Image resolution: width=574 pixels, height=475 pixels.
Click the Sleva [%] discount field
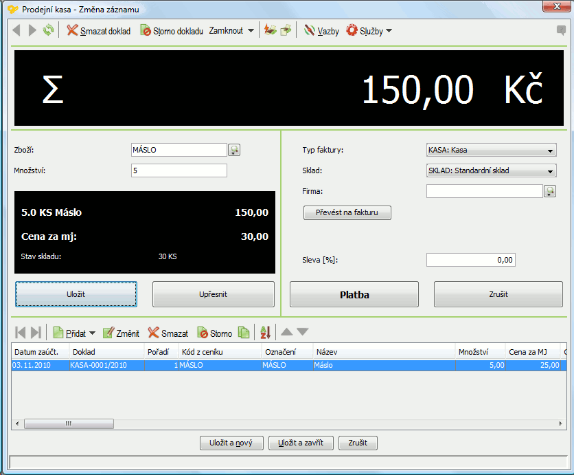click(x=471, y=260)
